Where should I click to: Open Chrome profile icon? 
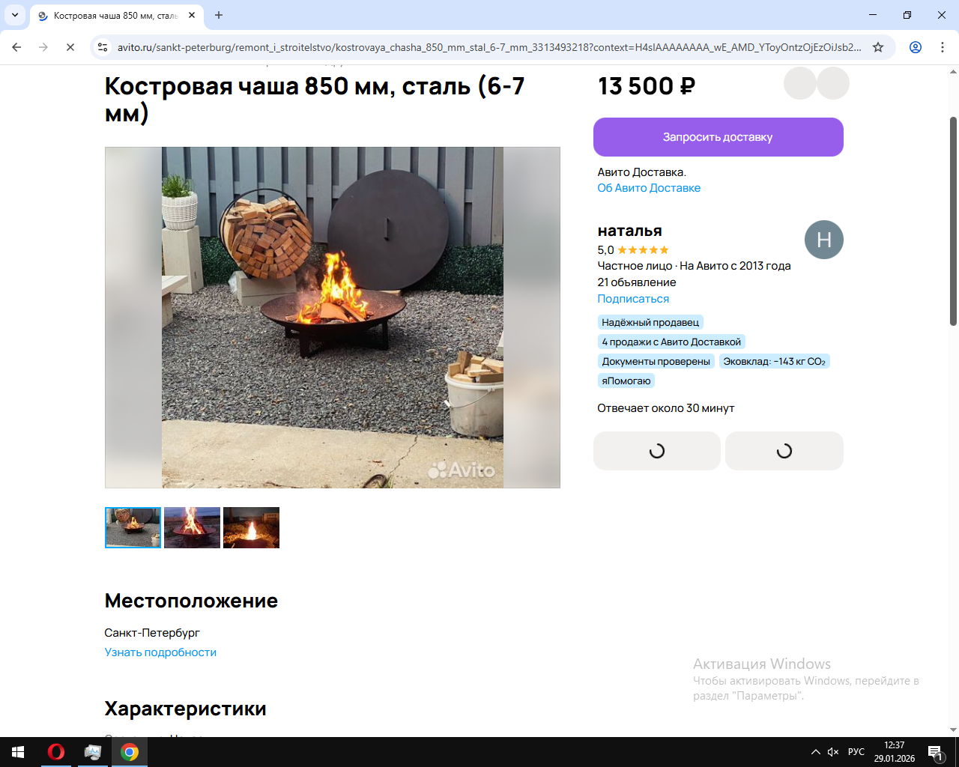point(916,47)
